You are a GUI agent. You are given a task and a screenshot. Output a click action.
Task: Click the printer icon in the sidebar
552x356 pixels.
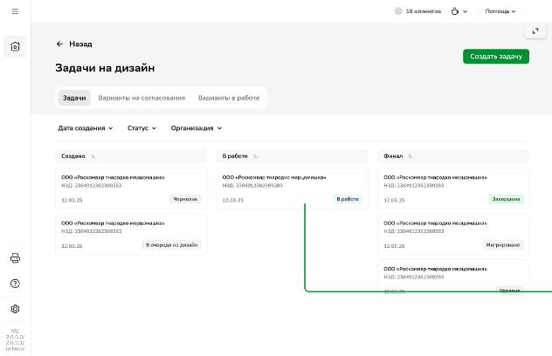coord(15,258)
